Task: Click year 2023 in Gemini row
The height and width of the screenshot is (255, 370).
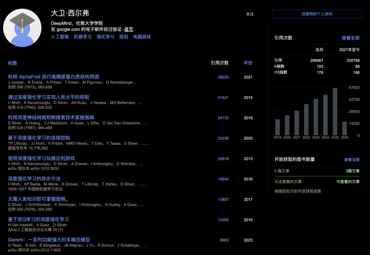Action: point(248,240)
